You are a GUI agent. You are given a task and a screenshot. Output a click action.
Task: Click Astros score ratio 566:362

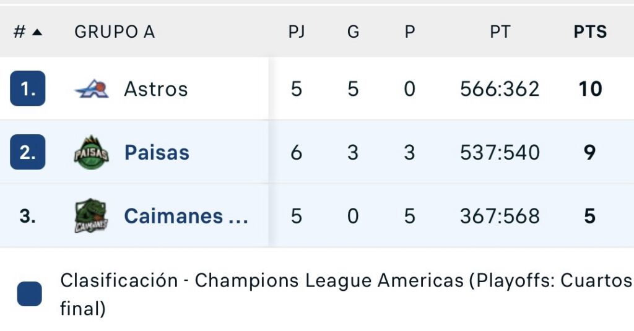[x=500, y=89]
